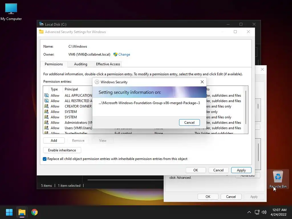The height and width of the screenshot is (219, 292).
Task: Switch to the Effective Access tab
Action: (x=108, y=64)
